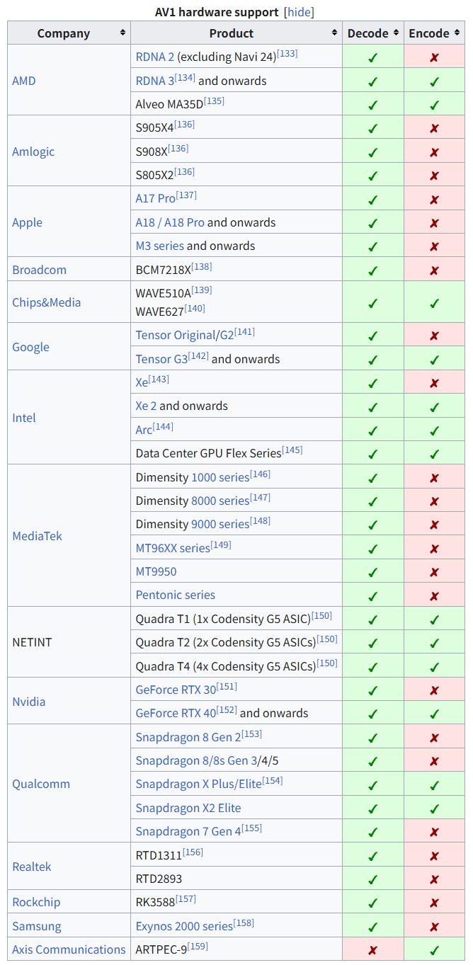Sort table by Encode column

tap(457, 33)
